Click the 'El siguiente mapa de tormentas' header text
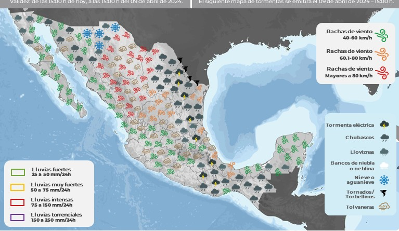The height and width of the screenshot is (231, 399). click(x=295, y=2)
